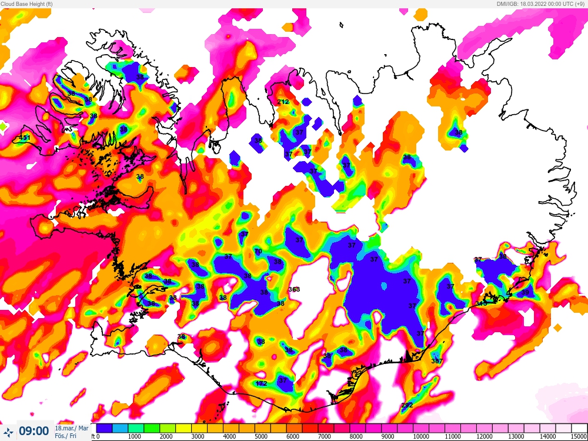Click the '212' value on the map
The image size is (588, 441).
tap(283, 102)
